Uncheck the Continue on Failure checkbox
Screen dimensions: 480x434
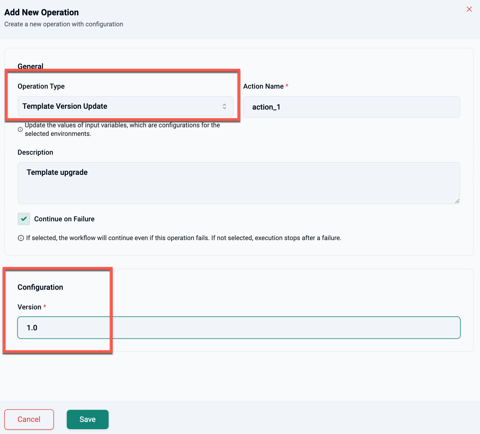24,219
